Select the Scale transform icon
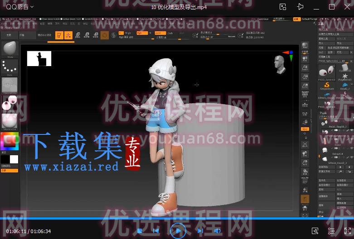354x239 pixels. click(87, 35)
